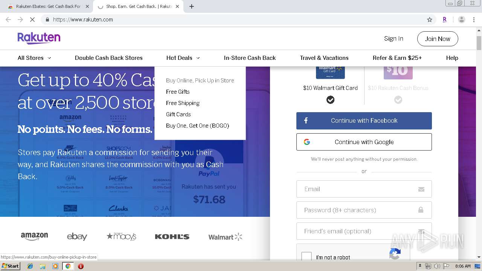The height and width of the screenshot is (271, 482).
Task: Open File Explorer from taskbar
Action: point(43,266)
